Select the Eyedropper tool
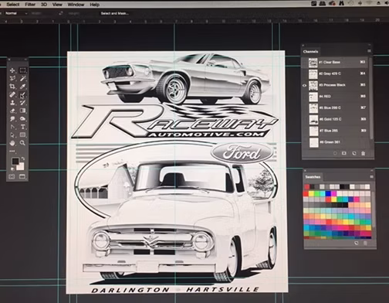Image resolution: width=389 pixels, height=303 pixels. tap(22, 87)
